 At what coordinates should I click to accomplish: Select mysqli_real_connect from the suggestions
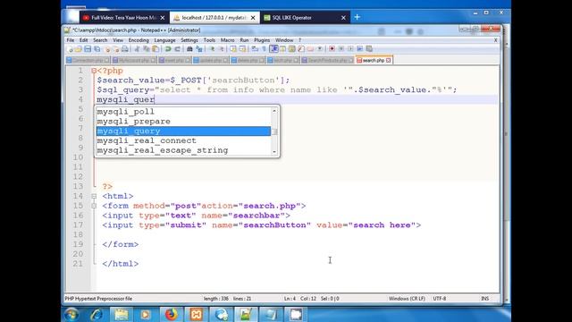183,140
